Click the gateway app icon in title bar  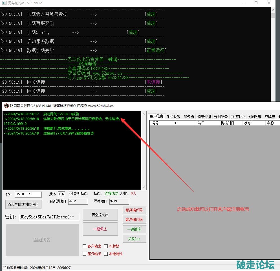6,106
